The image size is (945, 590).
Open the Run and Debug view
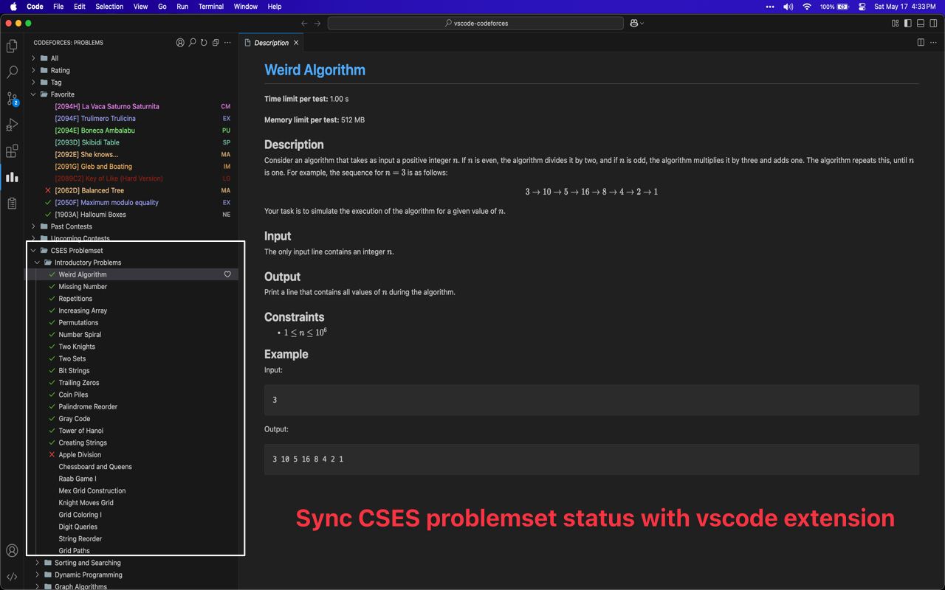[12, 125]
